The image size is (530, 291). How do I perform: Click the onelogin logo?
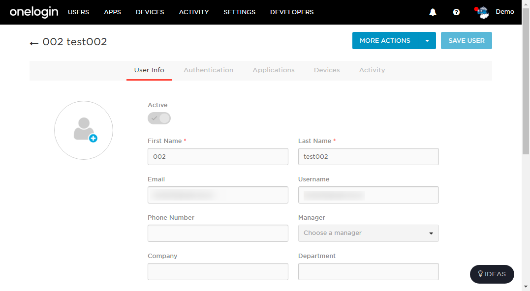[x=34, y=12]
